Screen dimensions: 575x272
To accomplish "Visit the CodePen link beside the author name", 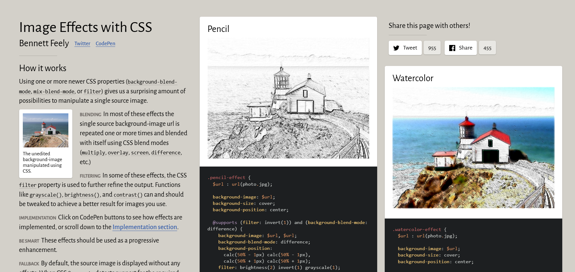I will pyautogui.click(x=105, y=43).
